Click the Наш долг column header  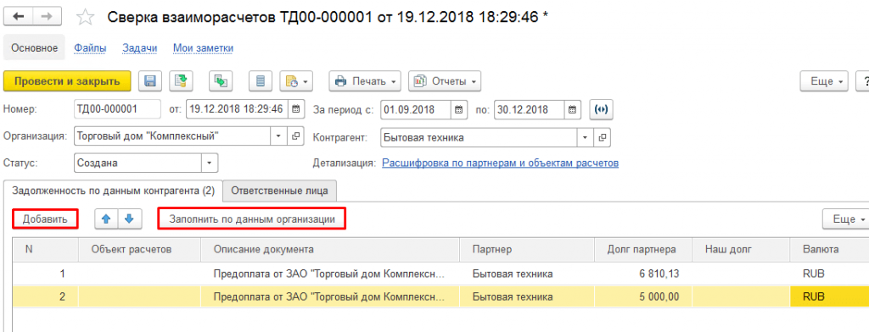[741, 250]
